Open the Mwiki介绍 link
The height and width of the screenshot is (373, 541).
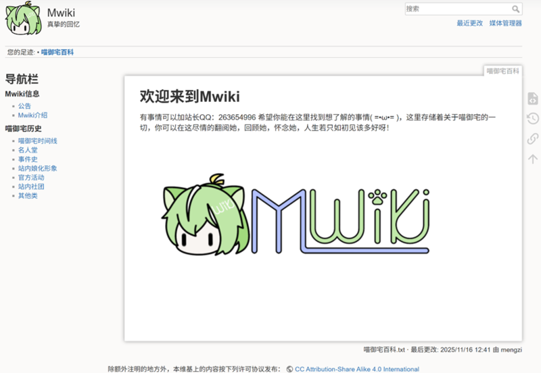click(32, 115)
